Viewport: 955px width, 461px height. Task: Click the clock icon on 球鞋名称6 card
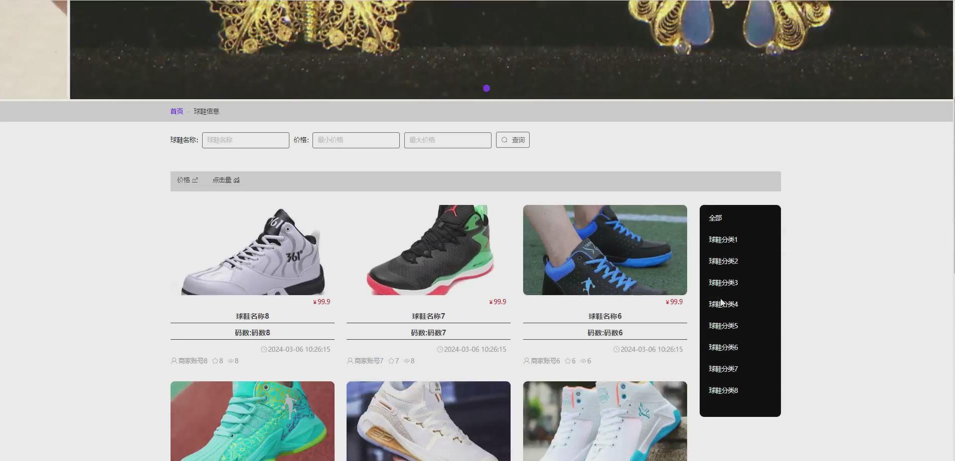pos(616,349)
